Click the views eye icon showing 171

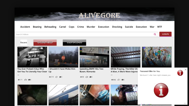(19, 80)
